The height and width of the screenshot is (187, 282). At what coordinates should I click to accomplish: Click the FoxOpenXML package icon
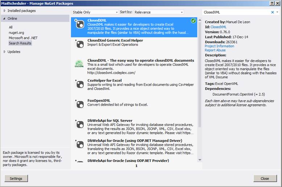click(x=79, y=104)
